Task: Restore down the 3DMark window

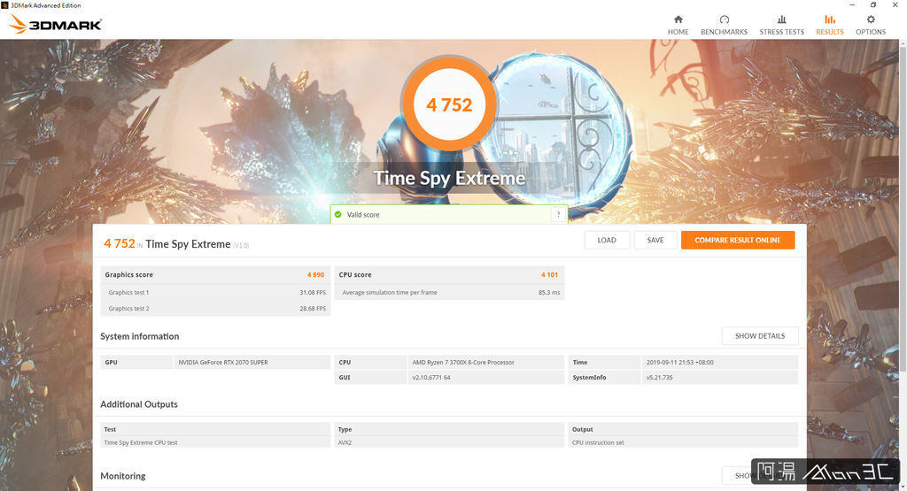Action: tap(873, 5)
